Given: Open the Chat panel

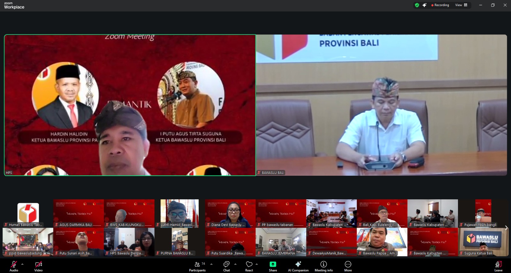Looking at the screenshot, I should [x=226, y=266].
